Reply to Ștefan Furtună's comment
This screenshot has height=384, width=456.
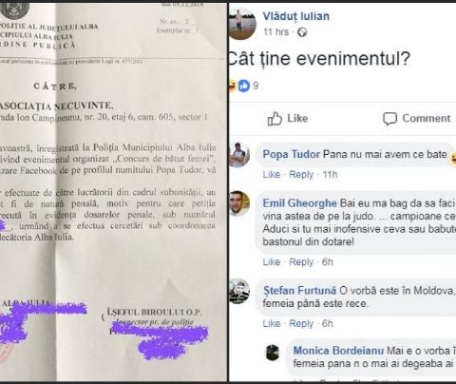(x=301, y=323)
